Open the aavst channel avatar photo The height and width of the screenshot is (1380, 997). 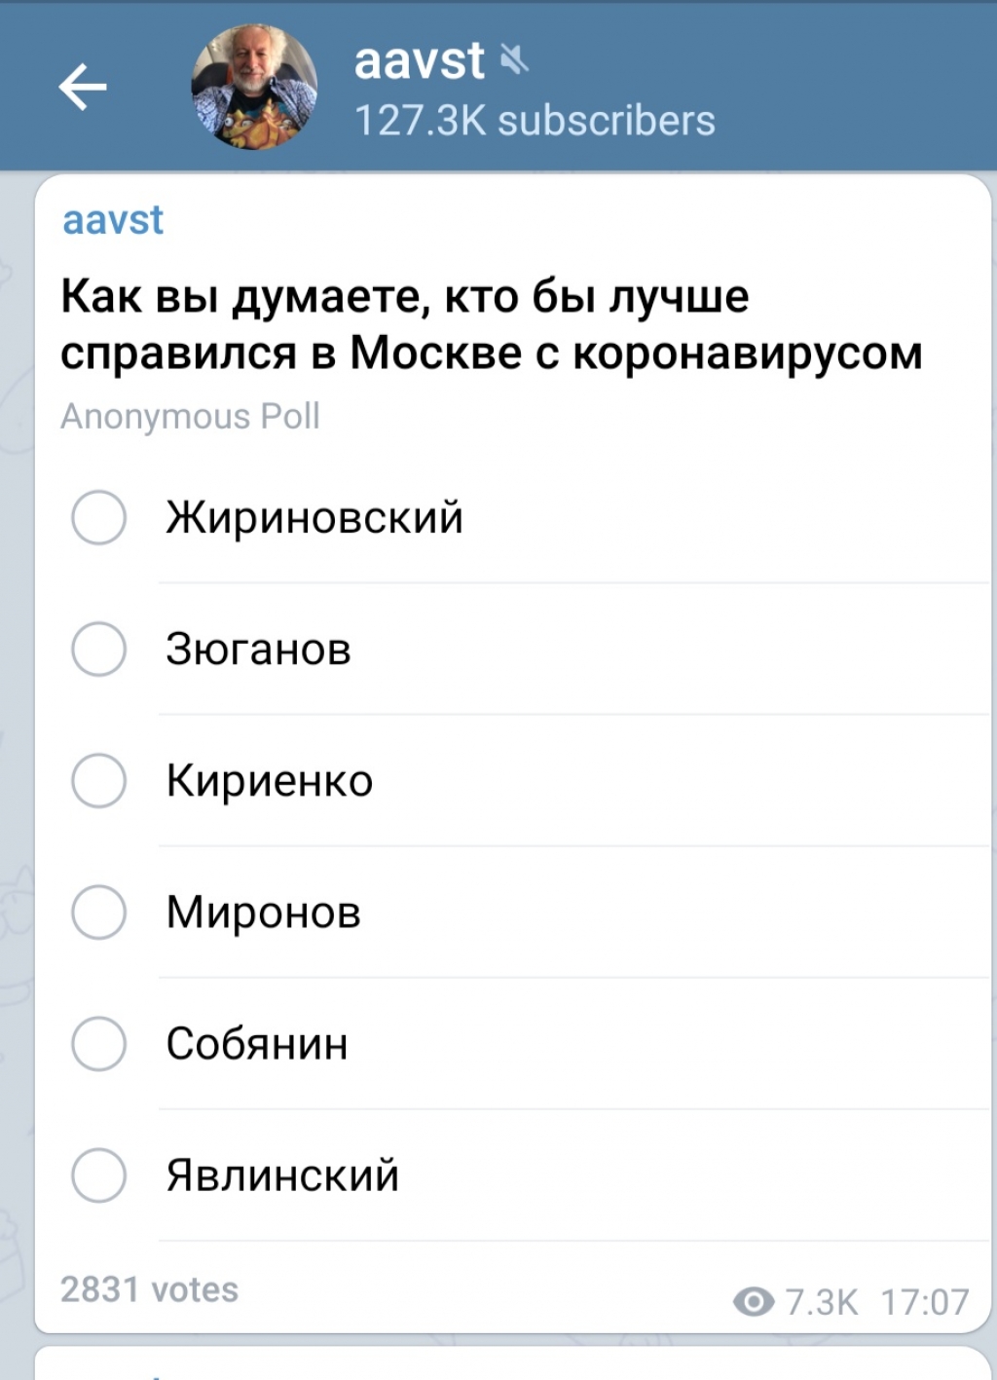point(254,87)
